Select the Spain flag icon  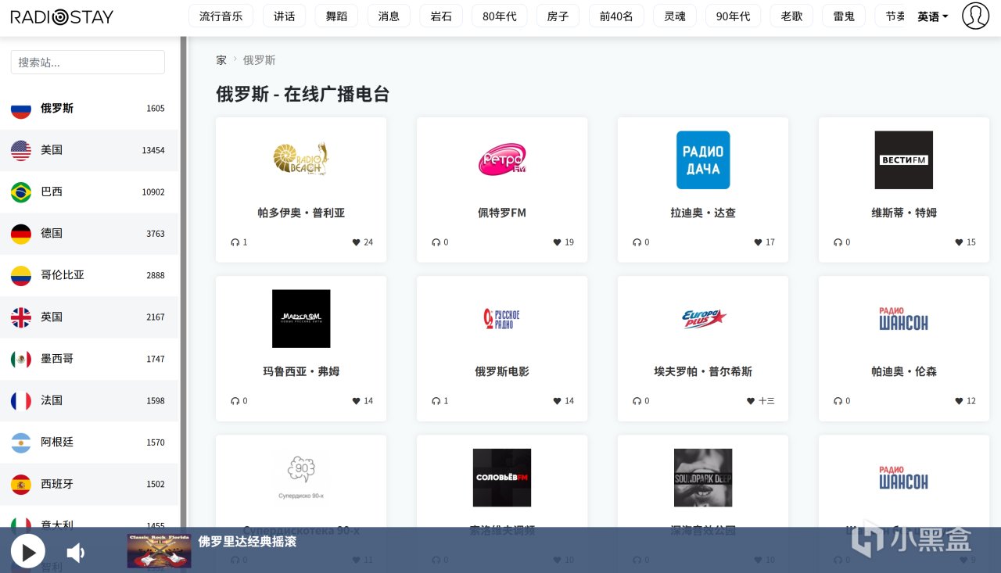(21, 484)
